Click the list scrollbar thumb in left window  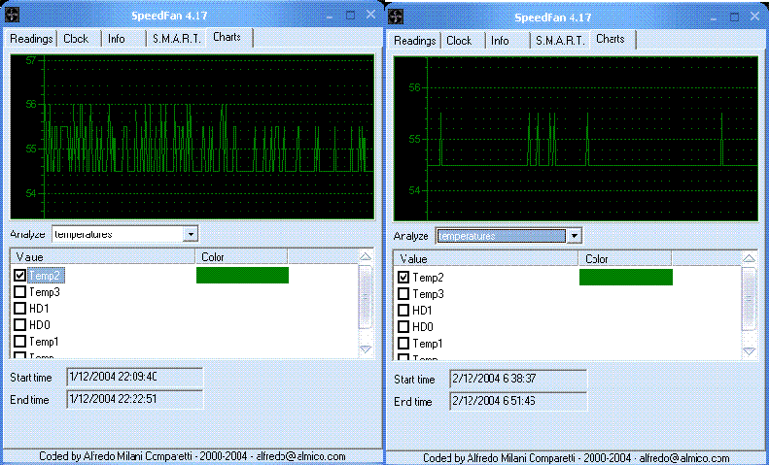point(366,297)
